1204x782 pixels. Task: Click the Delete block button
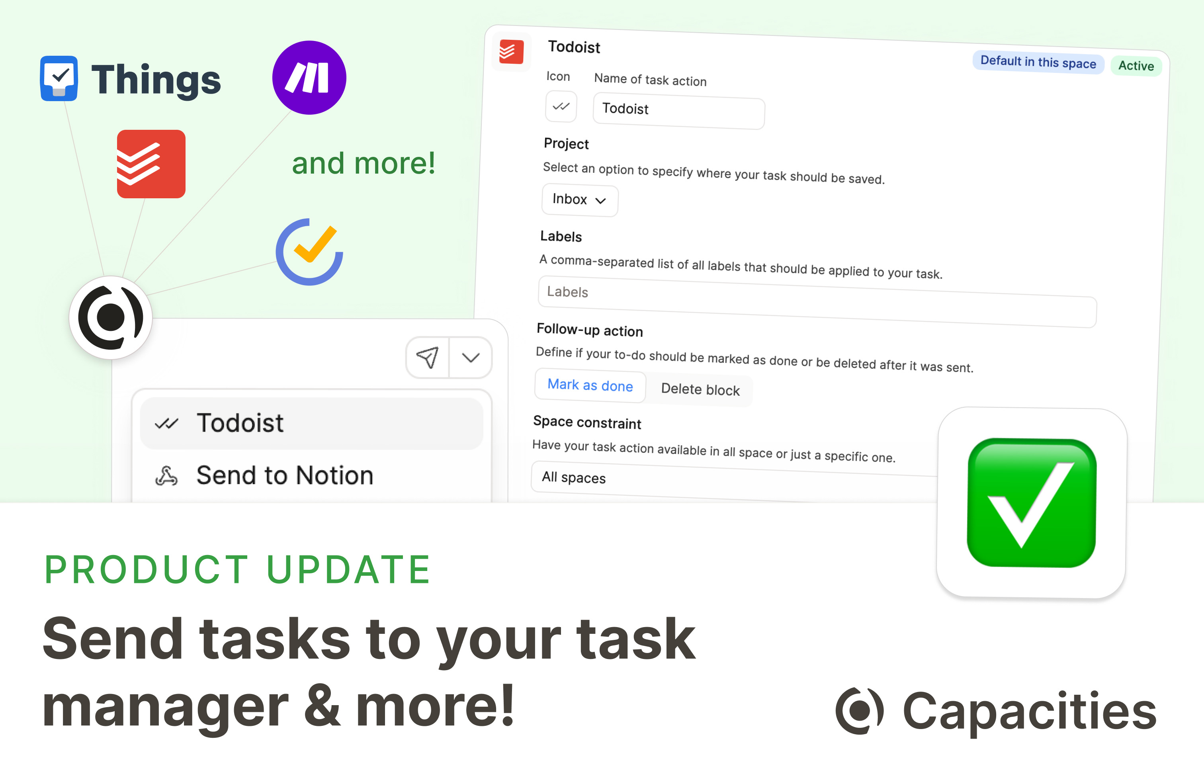703,389
